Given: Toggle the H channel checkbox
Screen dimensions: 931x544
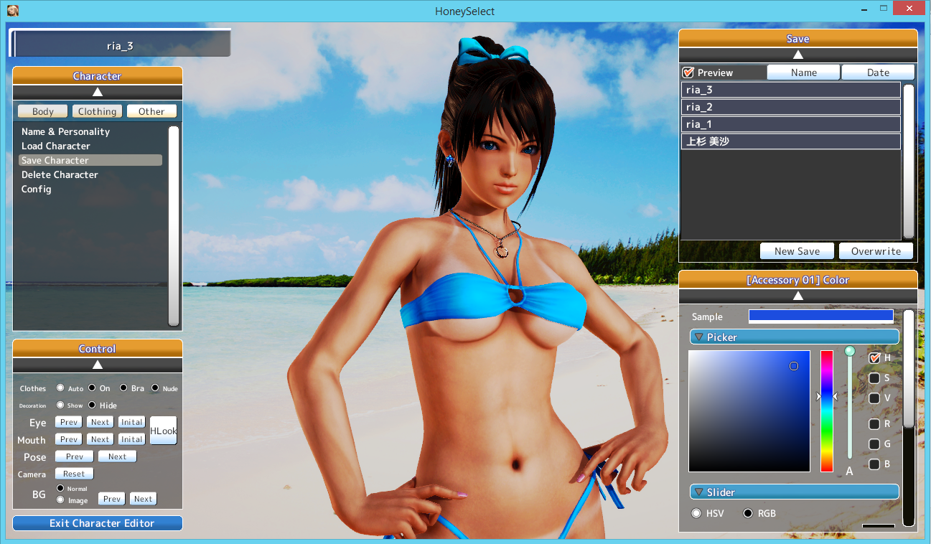Looking at the screenshot, I should (874, 357).
